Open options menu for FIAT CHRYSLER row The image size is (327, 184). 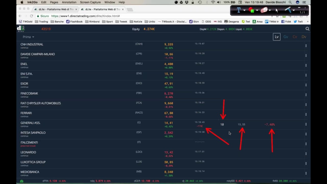coord(306,105)
